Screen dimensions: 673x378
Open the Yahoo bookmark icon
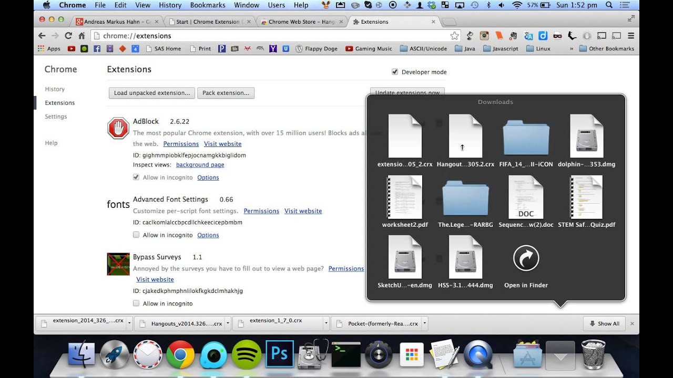click(x=273, y=49)
